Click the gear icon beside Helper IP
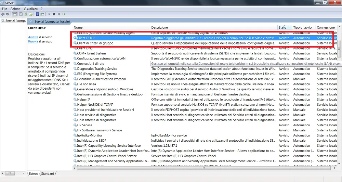Screen dimensions: 342x182 (75, 100)
